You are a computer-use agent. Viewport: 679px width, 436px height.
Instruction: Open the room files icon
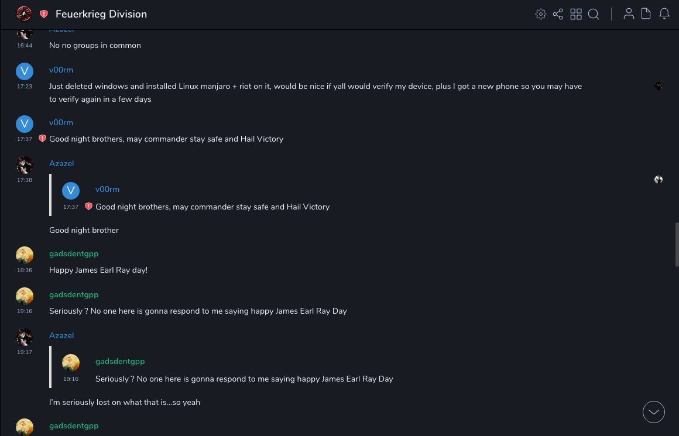click(646, 14)
